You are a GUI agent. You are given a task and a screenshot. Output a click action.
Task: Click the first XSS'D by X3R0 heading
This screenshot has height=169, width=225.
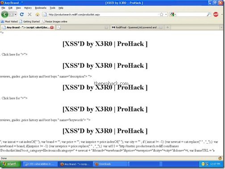click(x=105, y=44)
